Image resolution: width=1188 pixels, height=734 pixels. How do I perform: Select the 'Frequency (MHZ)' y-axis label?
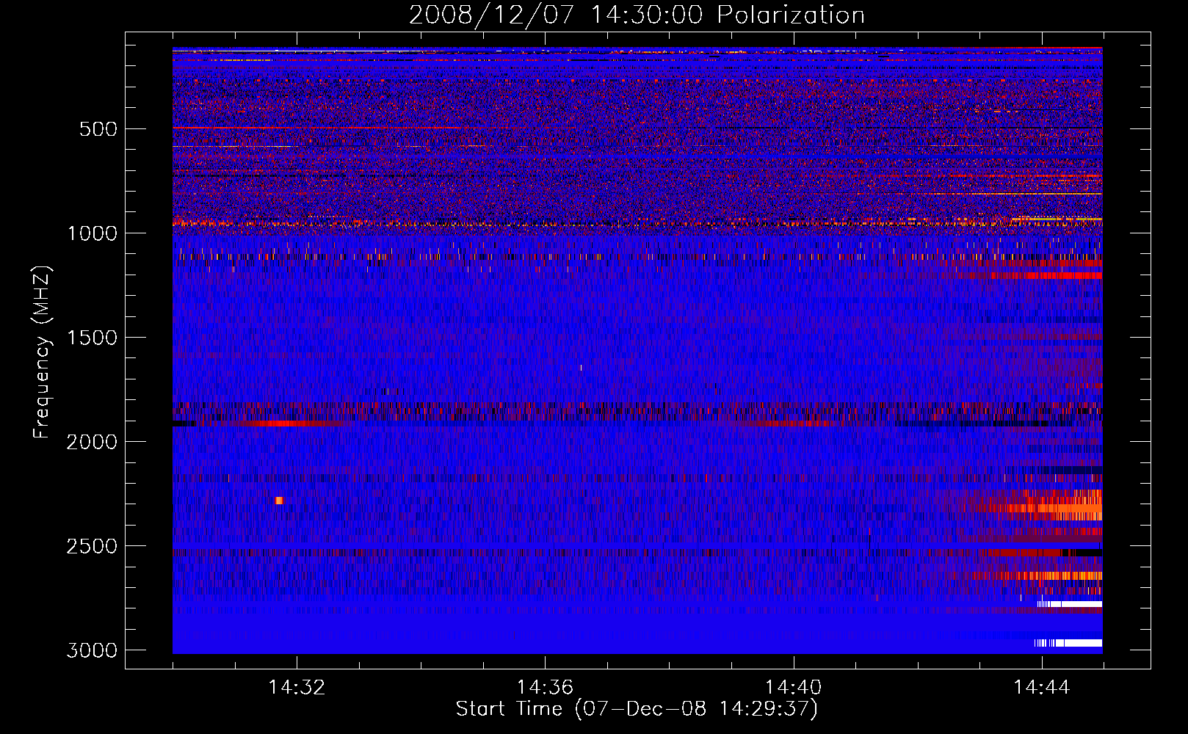pos(42,352)
